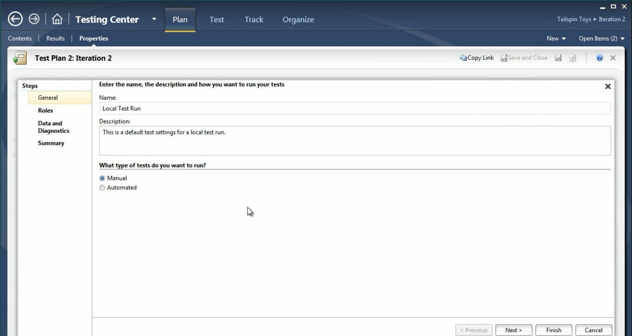The image size is (632, 336).
Task: Expand the Open Items (2) dropdown
Action: pos(601,38)
